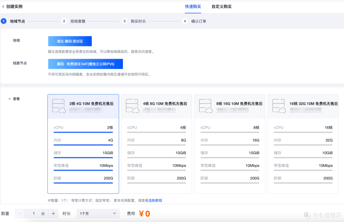The width and height of the screenshot is (344, 222).
Task: Click the 防御 bar on 2核 card
Action: (x=83, y=183)
